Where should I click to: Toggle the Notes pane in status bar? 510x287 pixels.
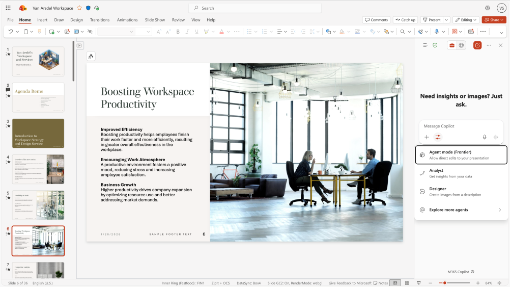381,283
